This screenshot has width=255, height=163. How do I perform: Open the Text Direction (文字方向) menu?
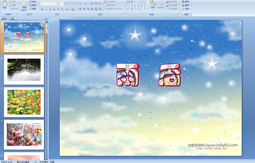pos(111,1)
